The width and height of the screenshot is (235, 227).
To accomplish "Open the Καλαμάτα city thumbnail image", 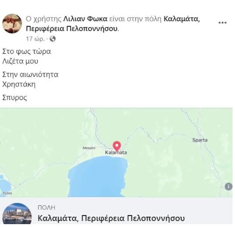I will (x=17, y=213).
